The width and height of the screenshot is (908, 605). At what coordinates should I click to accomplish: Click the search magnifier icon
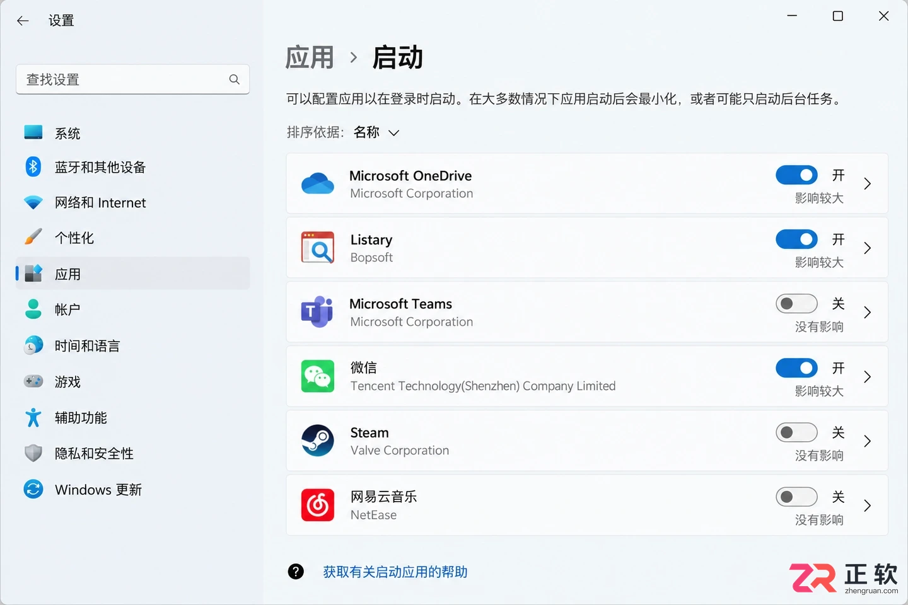pyautogui.click(x=235, y=79)
